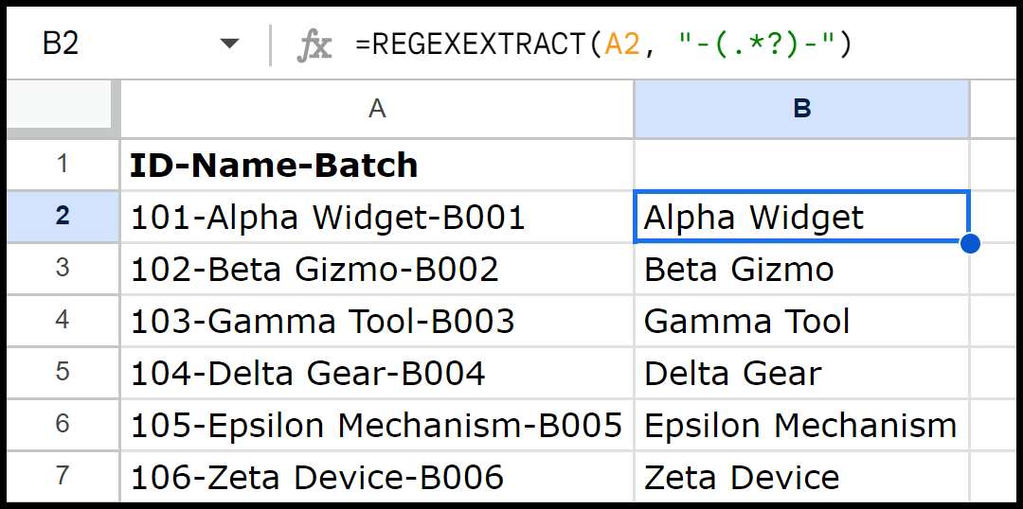Click cell Delta Gear
The width and height of the screenshot is (1023, 509).
pyautogui.click(x=802, y=373)
